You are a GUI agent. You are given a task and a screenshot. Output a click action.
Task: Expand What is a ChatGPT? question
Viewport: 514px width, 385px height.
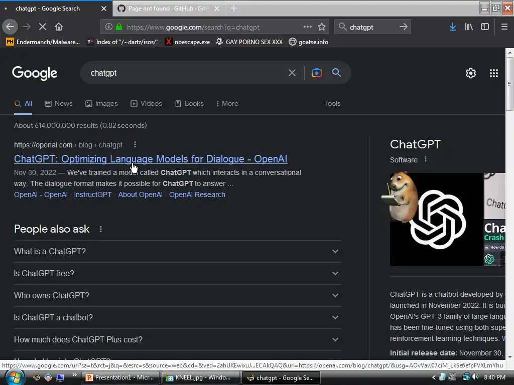pyautogui.click(x=177, y=252)
